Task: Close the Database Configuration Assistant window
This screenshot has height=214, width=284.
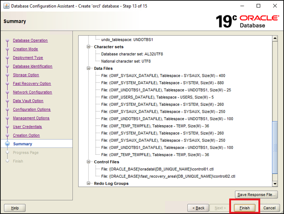Action: pyautogui.click(x=275, y=6)
